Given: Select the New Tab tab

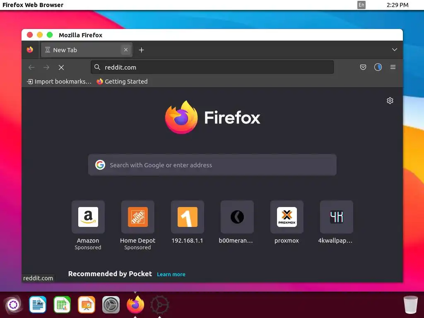Looking at the screenshot, I should [87, 50].
